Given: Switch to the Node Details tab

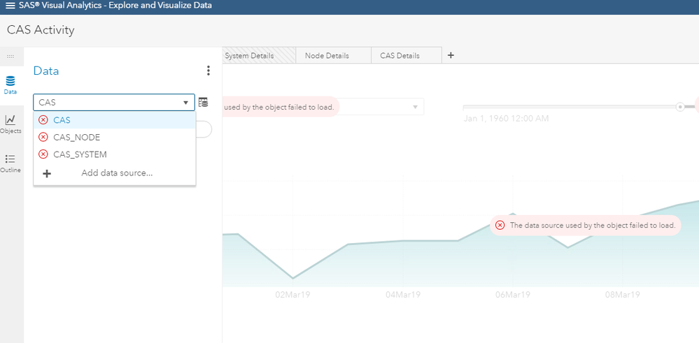Looking at the screenshot, I should tap(327, 56).
